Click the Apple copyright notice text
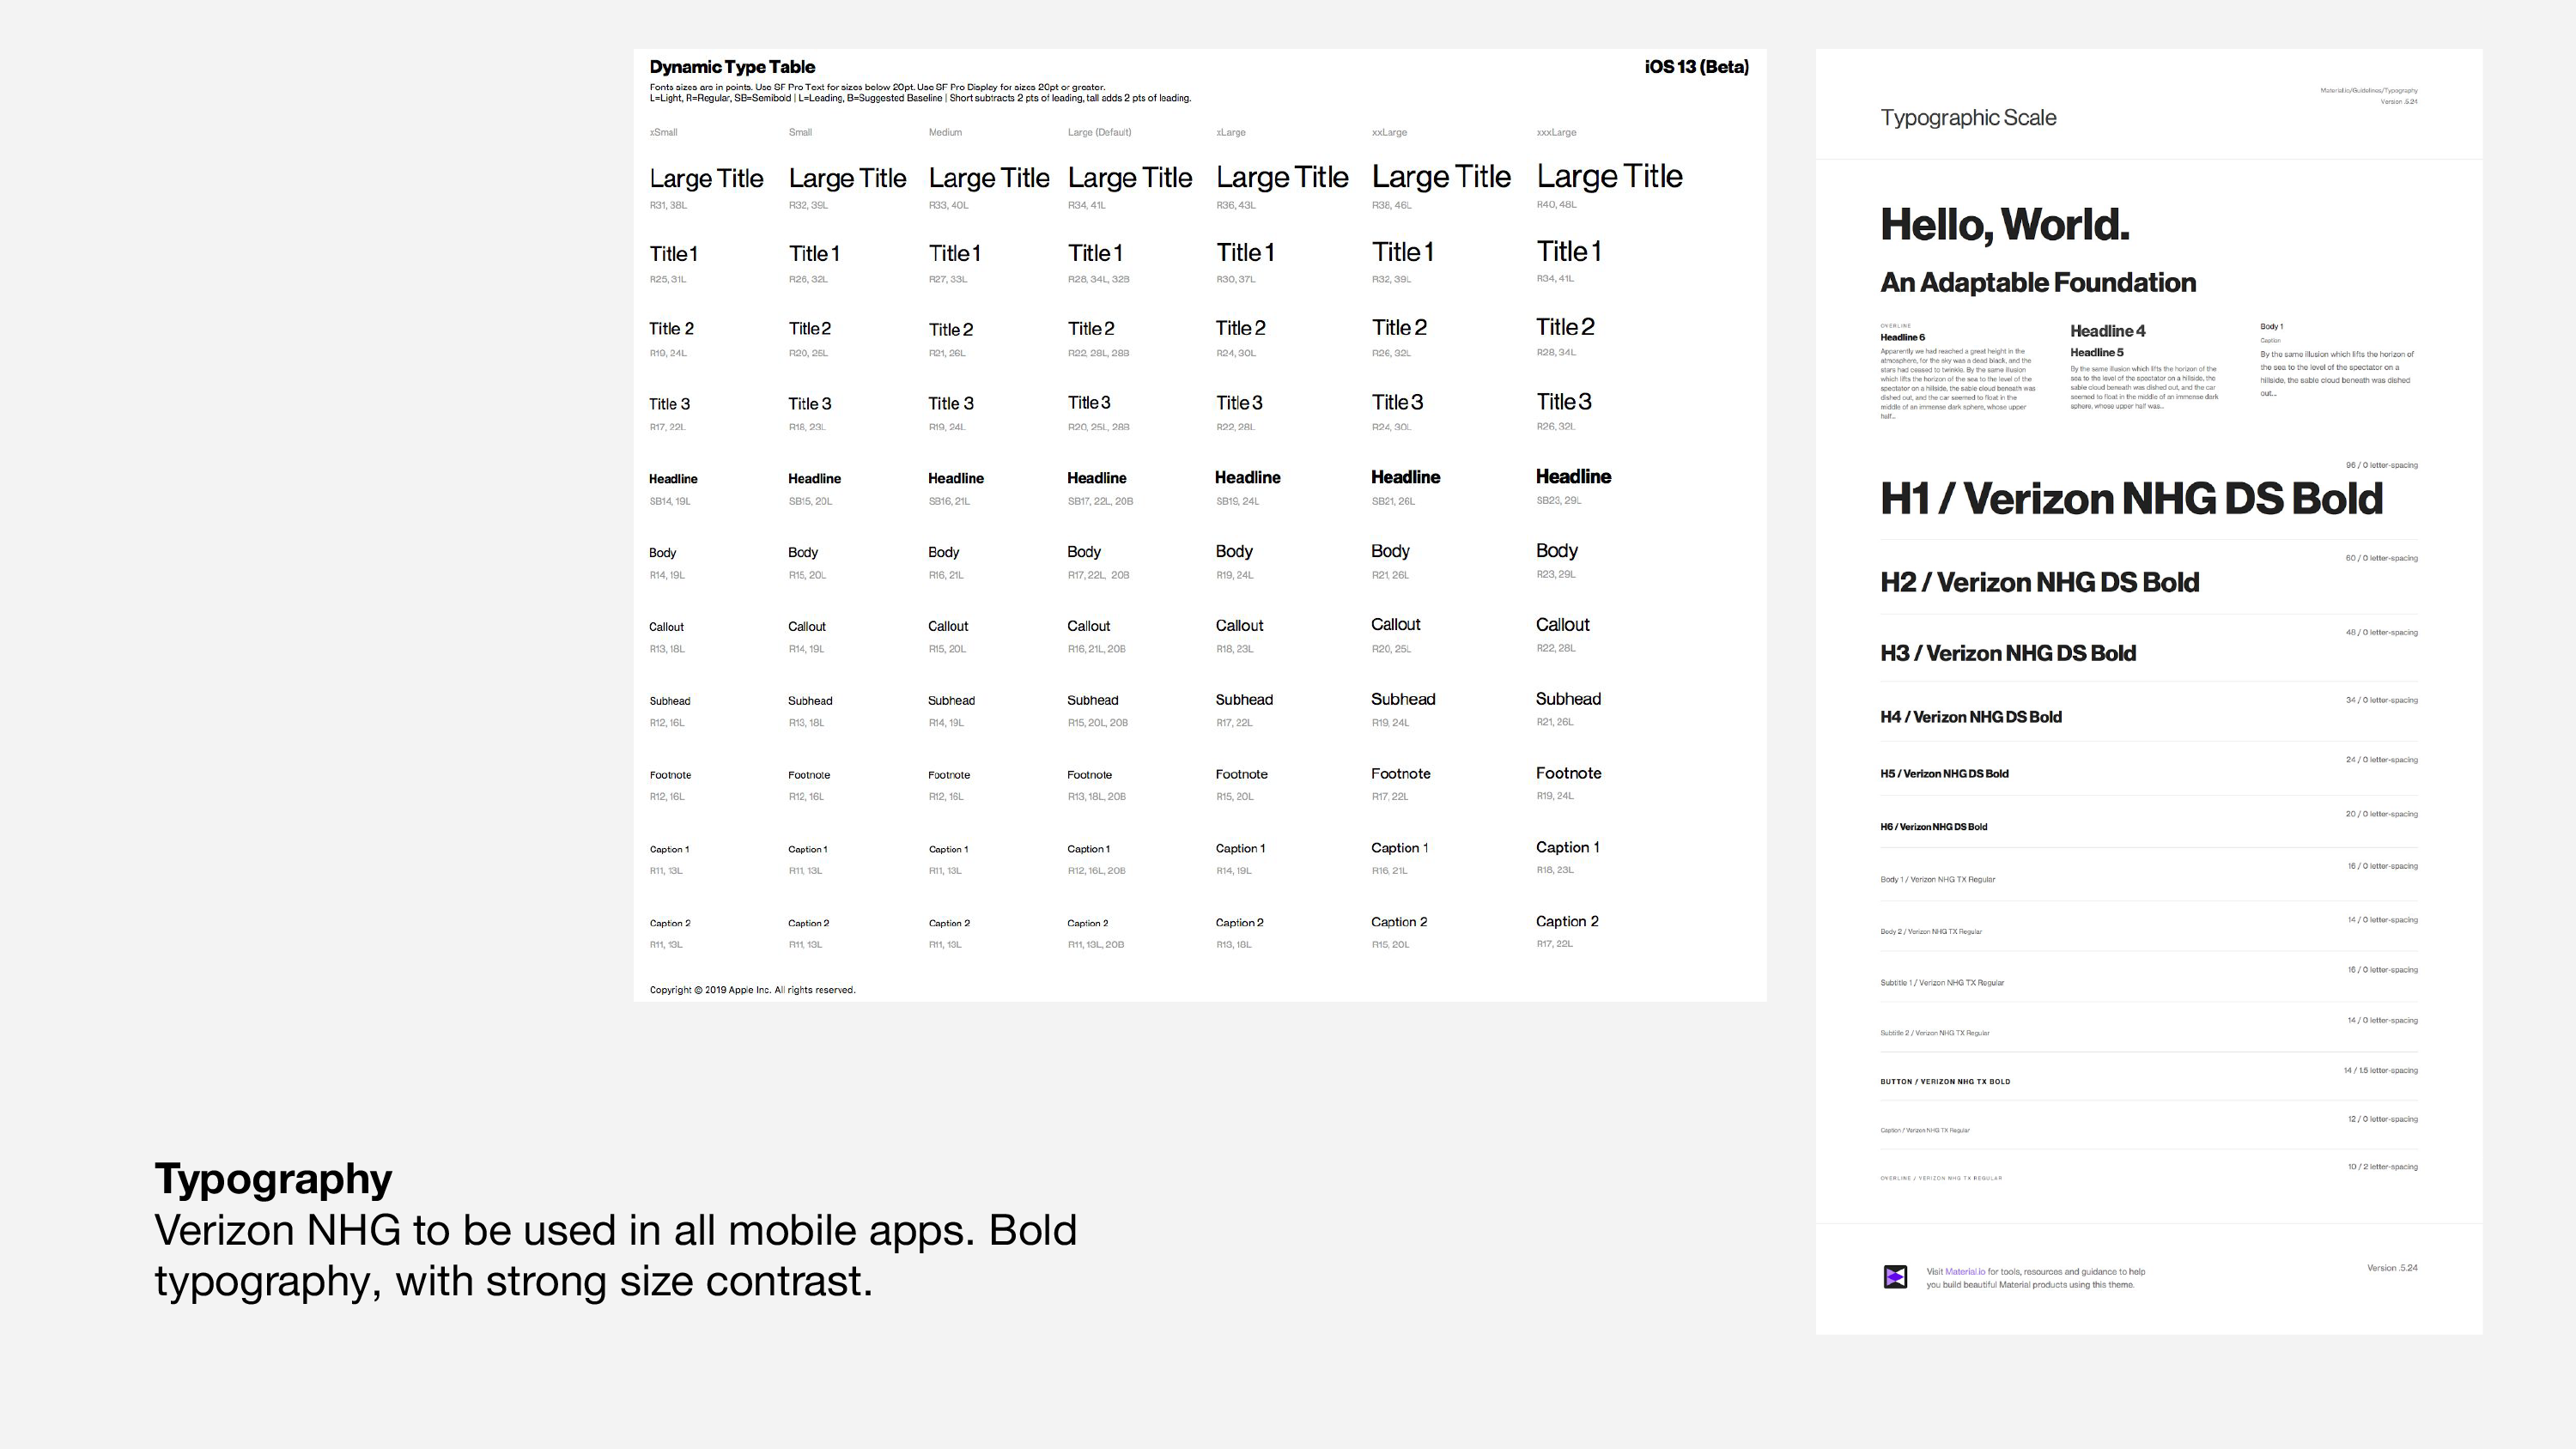This screenshot has width=2576, height=1449. click(x=752, y=990)
